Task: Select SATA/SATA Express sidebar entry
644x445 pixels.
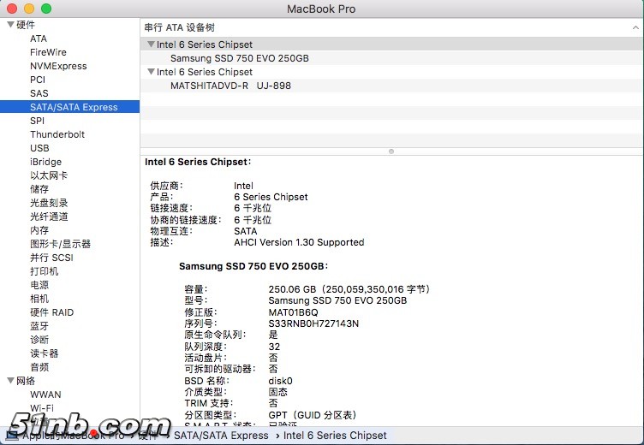Action: click(70, 107)
